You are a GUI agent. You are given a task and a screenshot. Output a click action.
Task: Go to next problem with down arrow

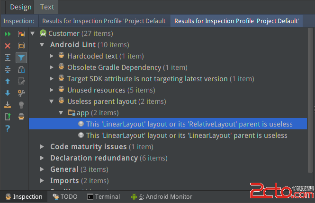click(8, 93)
